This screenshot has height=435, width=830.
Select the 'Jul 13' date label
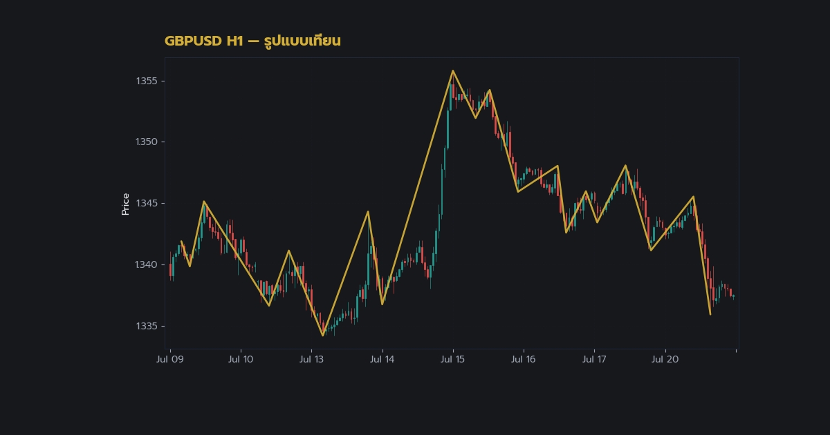[x=311, y=359]
